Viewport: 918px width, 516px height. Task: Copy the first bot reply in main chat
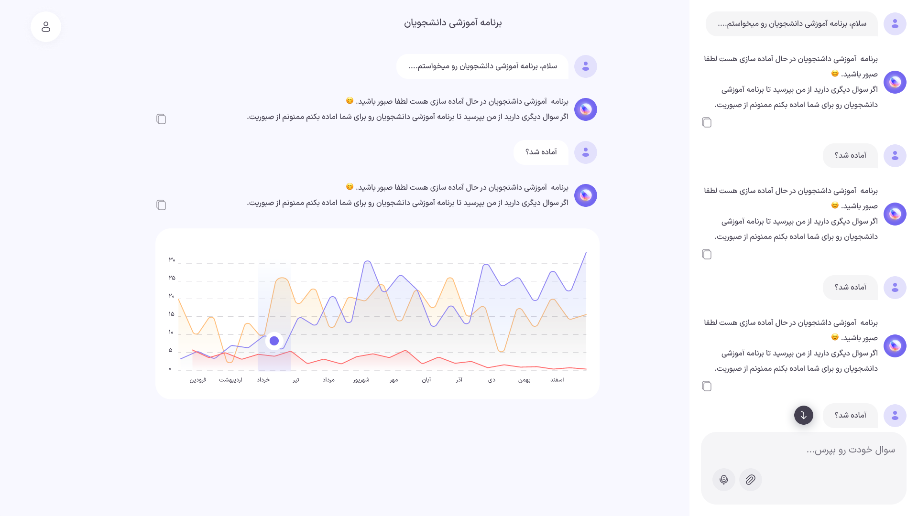point(161,119)
